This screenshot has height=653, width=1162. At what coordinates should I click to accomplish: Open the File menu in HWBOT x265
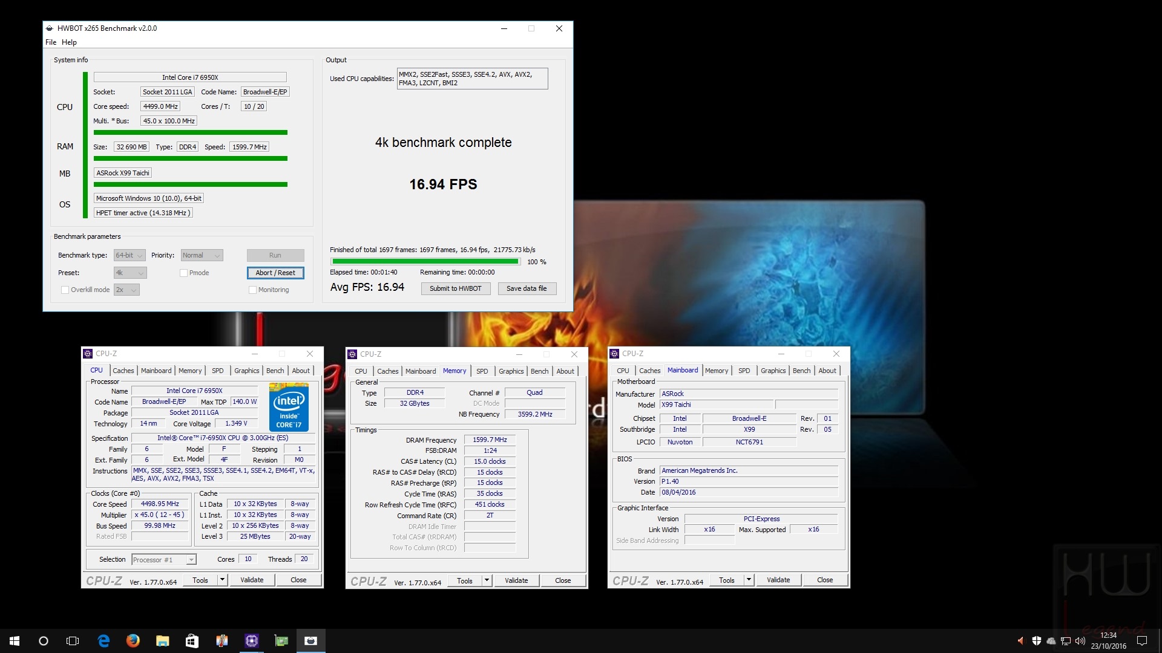point(51,42)
